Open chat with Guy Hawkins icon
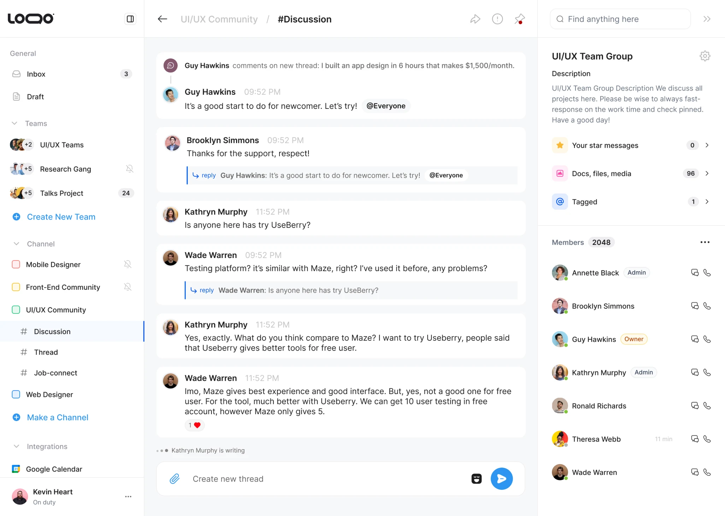This screenshot has height=516, width=725. [x=695, y=339]
